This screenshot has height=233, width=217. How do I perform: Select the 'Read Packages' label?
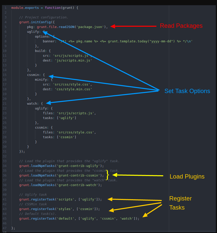(181, 26)
